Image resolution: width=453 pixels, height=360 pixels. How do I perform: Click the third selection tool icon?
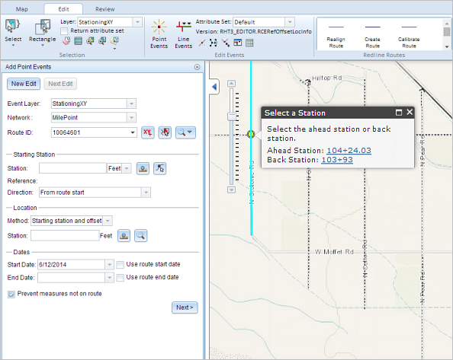(x=90, y=41)
